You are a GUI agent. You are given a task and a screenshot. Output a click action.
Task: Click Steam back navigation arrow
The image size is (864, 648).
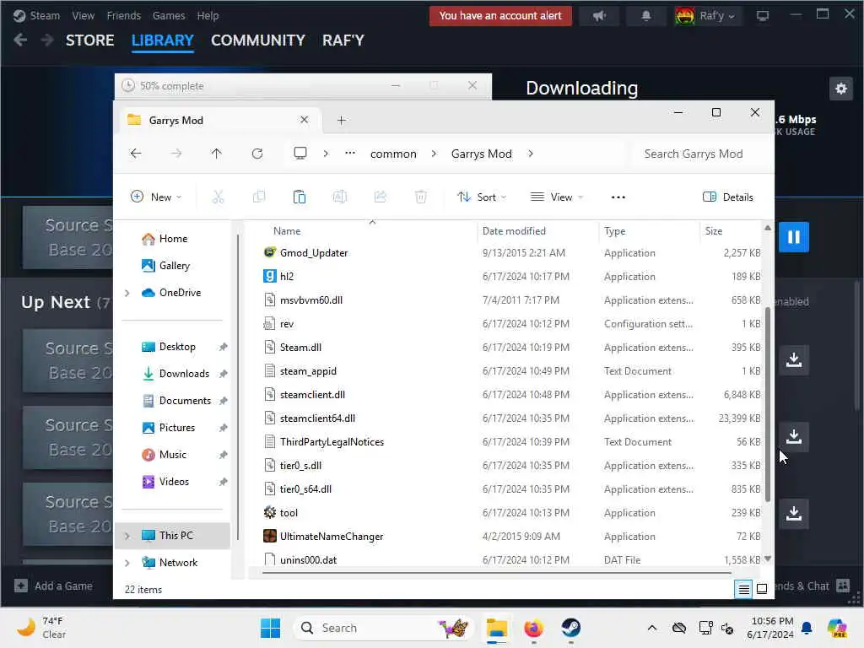point(20,40)
